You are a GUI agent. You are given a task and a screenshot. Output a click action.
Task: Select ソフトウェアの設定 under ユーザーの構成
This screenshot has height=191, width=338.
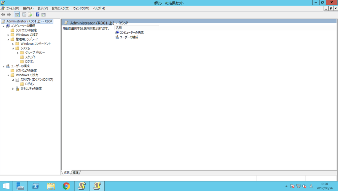26,71
